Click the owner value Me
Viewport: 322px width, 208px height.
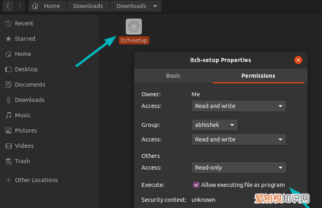pyautogui.click(x=196, y=94)
